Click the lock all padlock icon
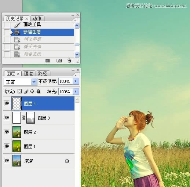The width and height of the screenshot is (190, 187). click(x=38, y=91)
